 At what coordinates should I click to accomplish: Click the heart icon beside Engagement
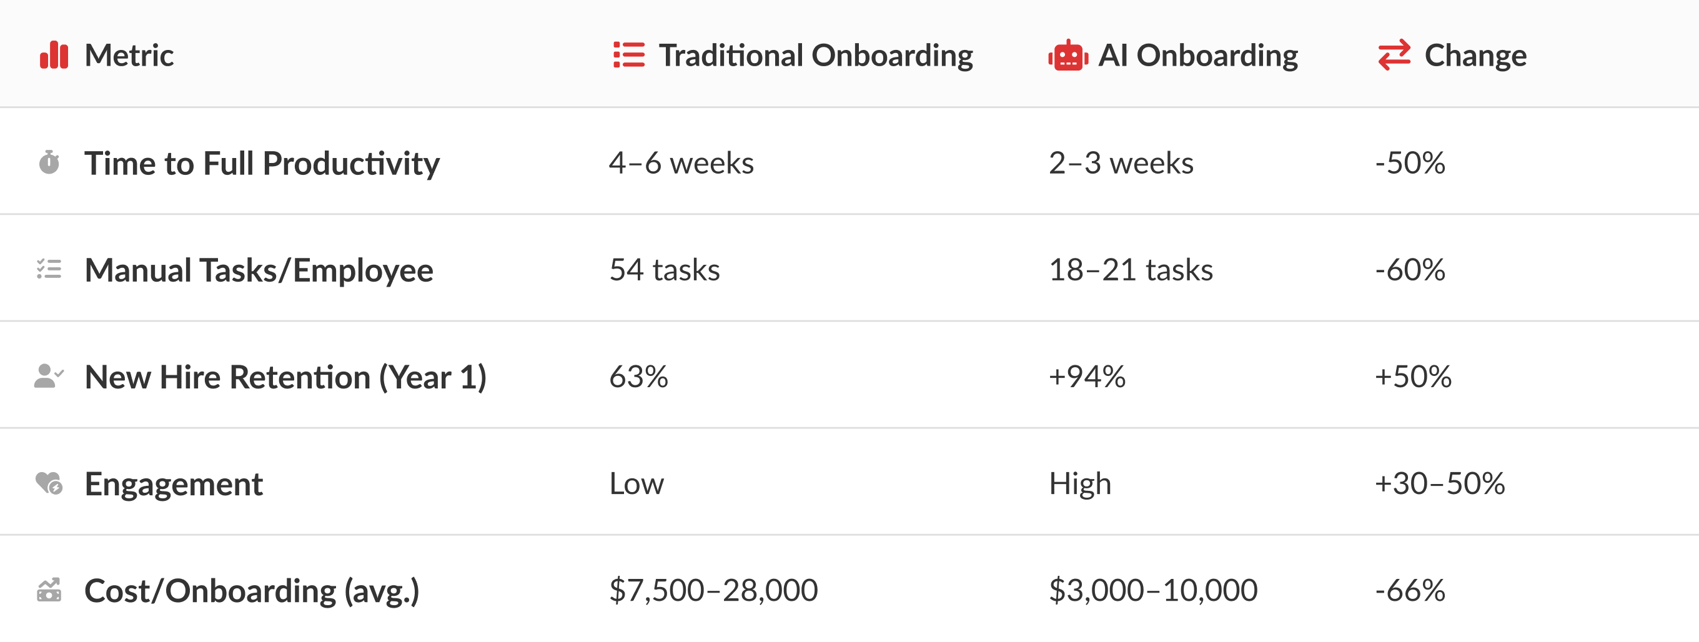49,483
